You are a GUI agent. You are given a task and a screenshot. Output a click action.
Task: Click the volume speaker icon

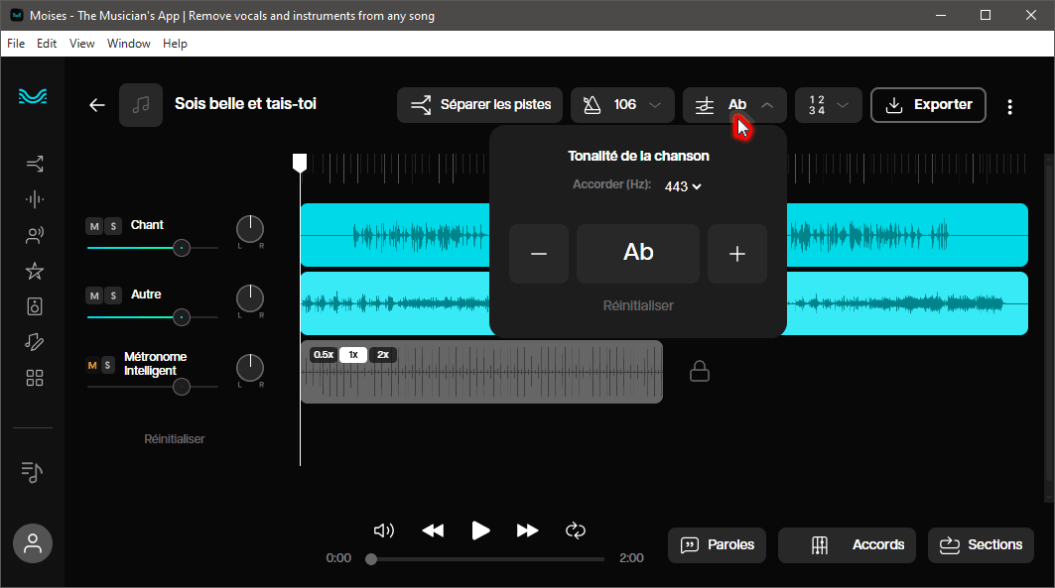pyautogui.click(x=384, y=530)
